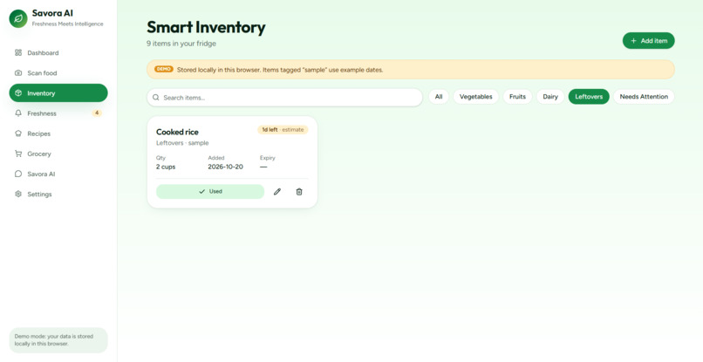The image size is (703, 362).
Task: Click the Cooked rice title
Action: coord(177,132)
